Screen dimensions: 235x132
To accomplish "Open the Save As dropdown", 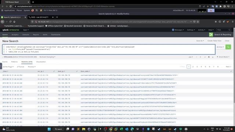I will click(x=200, y=41).
